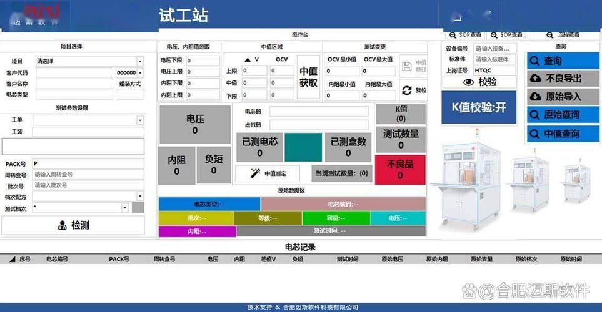This screenshot has height=312, width=602.
Task: Click the sort triangle beside 序号 header
Action: click(13, 259)
